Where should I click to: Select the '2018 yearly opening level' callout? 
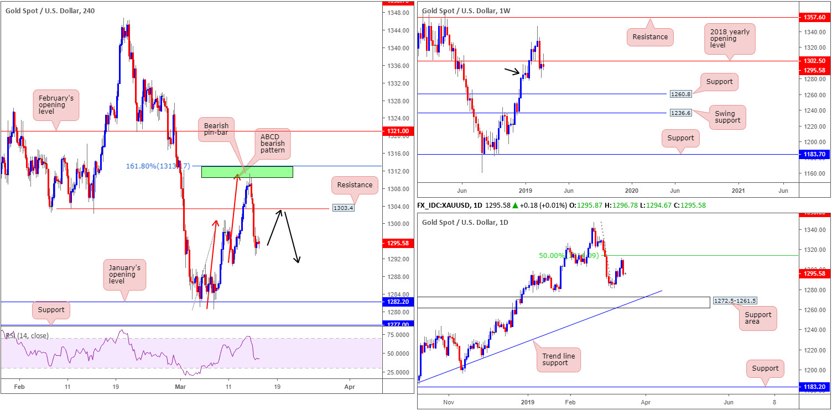[731, 39]
